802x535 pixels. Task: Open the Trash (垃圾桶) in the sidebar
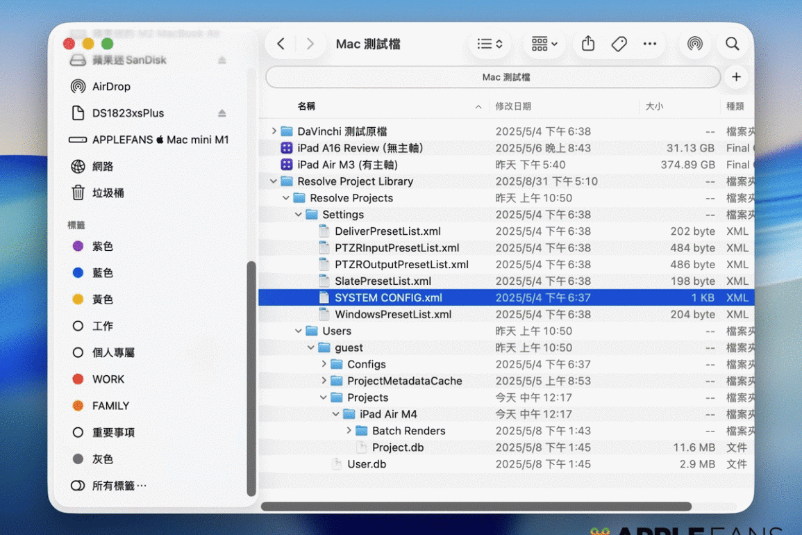pos(108,193)
